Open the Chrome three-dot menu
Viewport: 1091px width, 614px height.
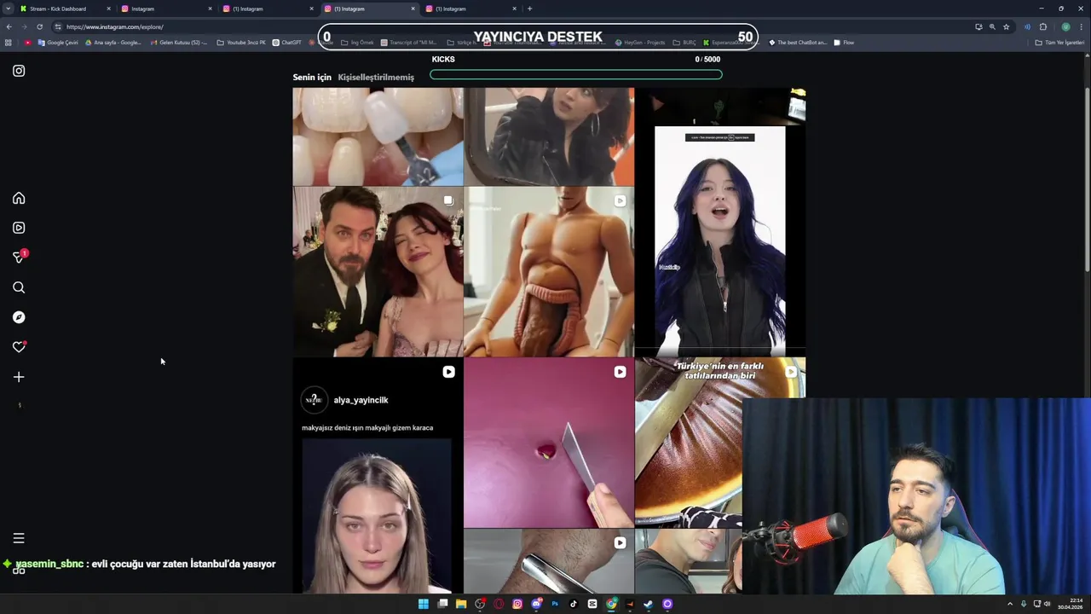pos(1082,26)
